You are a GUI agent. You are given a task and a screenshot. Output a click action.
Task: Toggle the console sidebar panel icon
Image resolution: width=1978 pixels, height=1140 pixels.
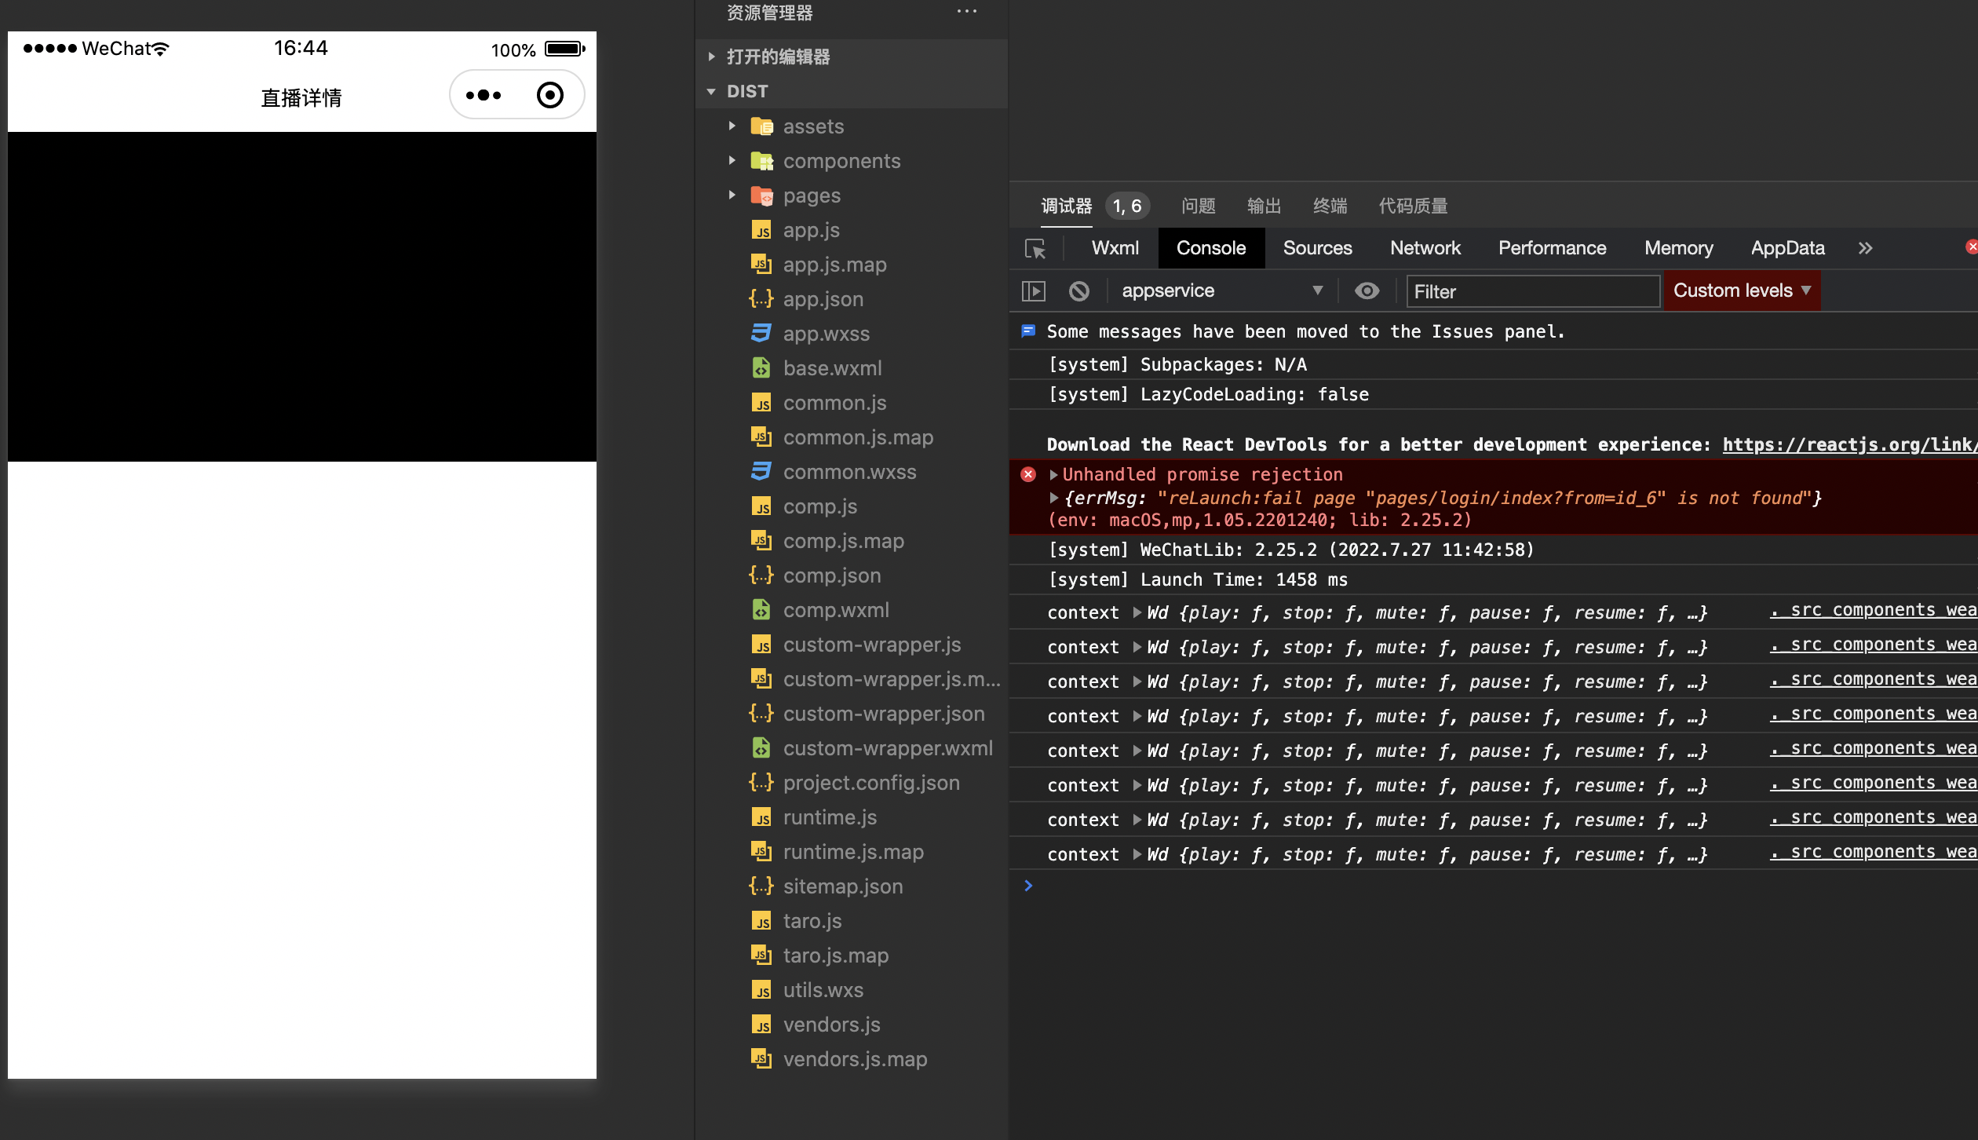point(1034,291)
